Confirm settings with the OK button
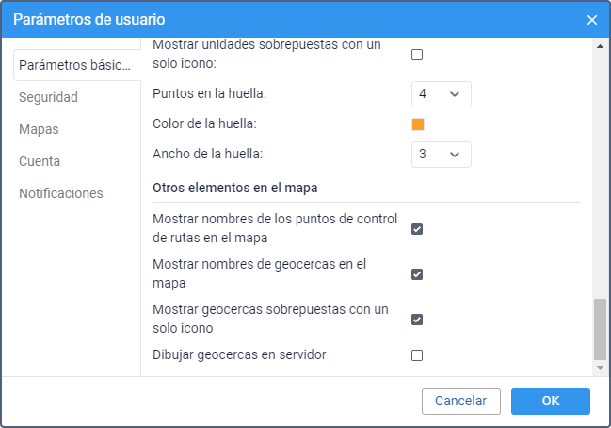The height and width of the screenshot is (428, 611). pyautogui.click(x=551, y=401)
